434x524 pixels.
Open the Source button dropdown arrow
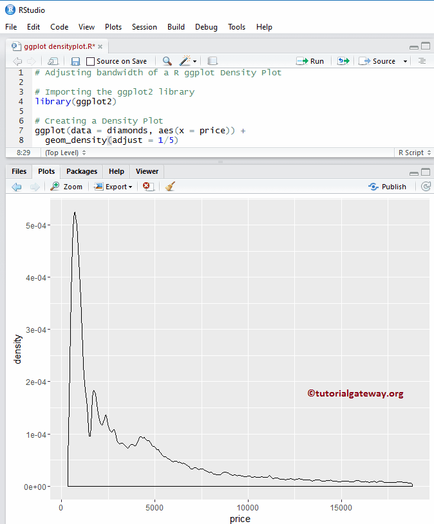click(x=405, y=61)
